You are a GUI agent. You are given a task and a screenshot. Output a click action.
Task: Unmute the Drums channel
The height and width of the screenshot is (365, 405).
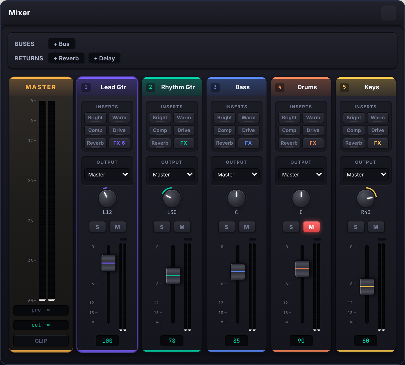pyautogui.click(x=311, y=227)
